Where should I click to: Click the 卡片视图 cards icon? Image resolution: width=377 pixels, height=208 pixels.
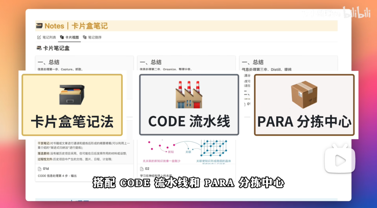[62, 37]
